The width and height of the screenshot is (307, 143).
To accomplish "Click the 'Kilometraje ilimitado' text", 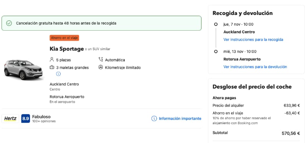I will 123,68.
